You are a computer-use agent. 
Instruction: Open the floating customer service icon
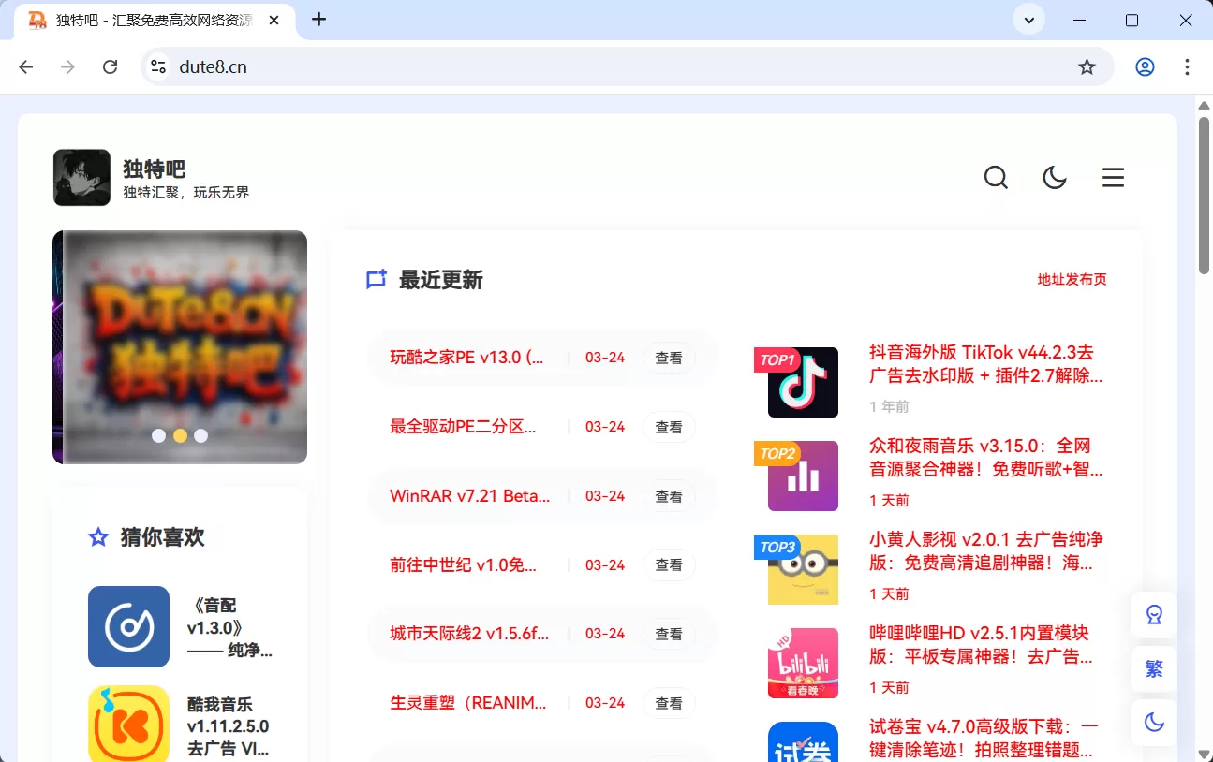[1153, 615]
